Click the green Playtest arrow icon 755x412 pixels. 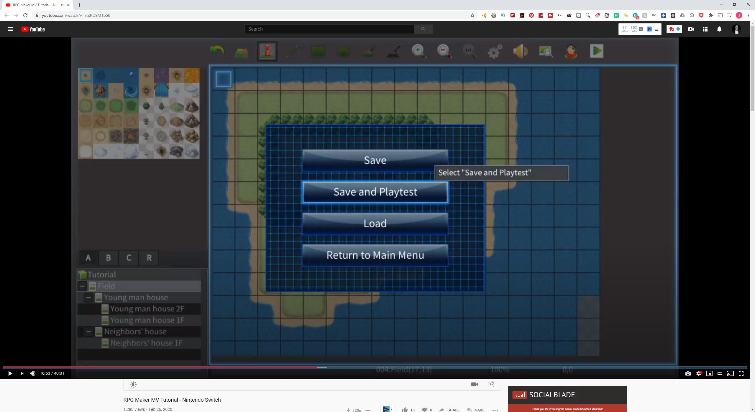pyautogui.click(x=596, y=51)
